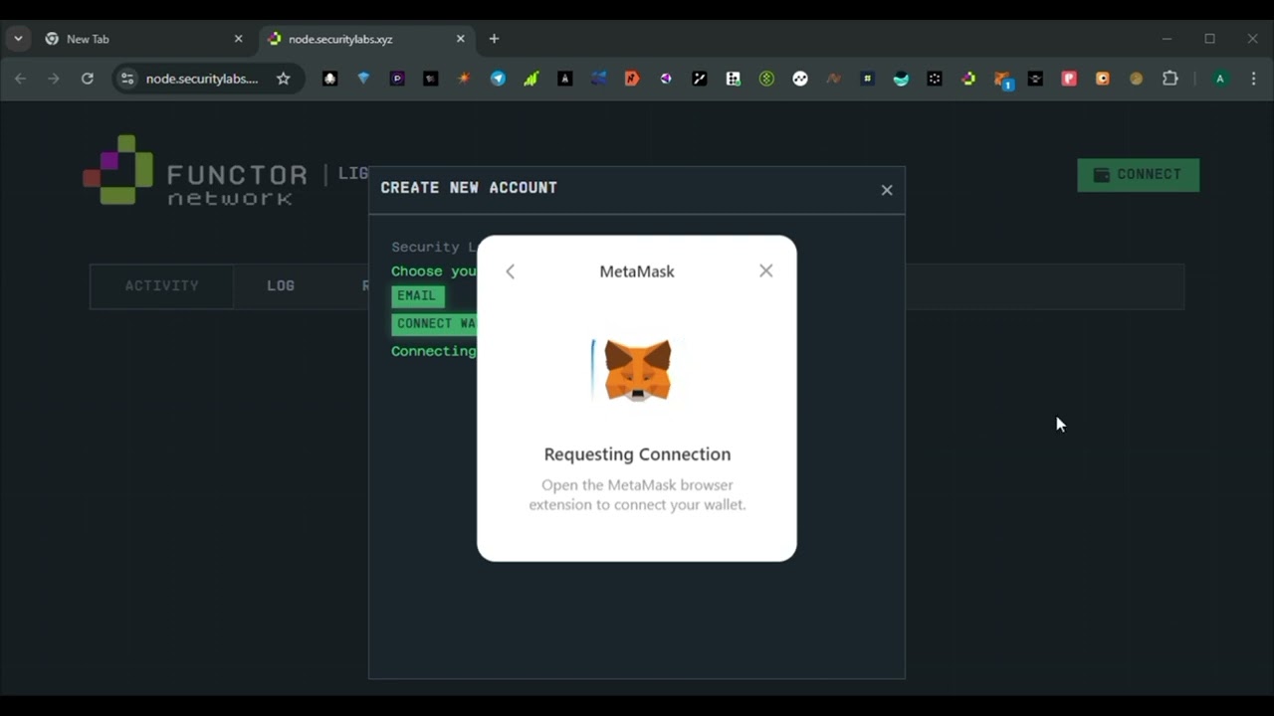Close the MetaMask connection popup
The width and height of the screenshot is (1274, 716).
click(x=765, y=270)
